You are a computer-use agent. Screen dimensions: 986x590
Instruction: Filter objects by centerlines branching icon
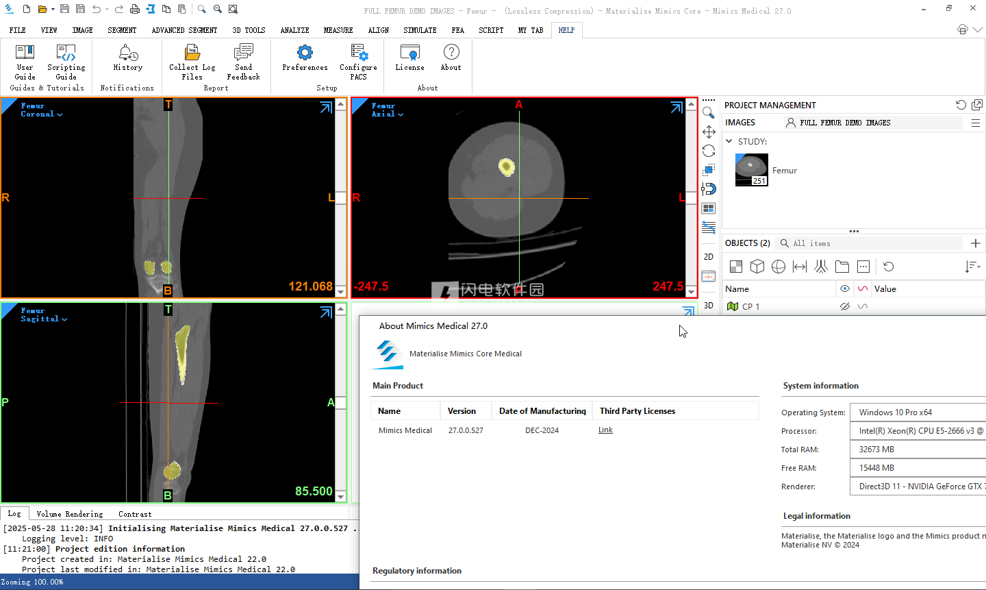coord(821,267)
